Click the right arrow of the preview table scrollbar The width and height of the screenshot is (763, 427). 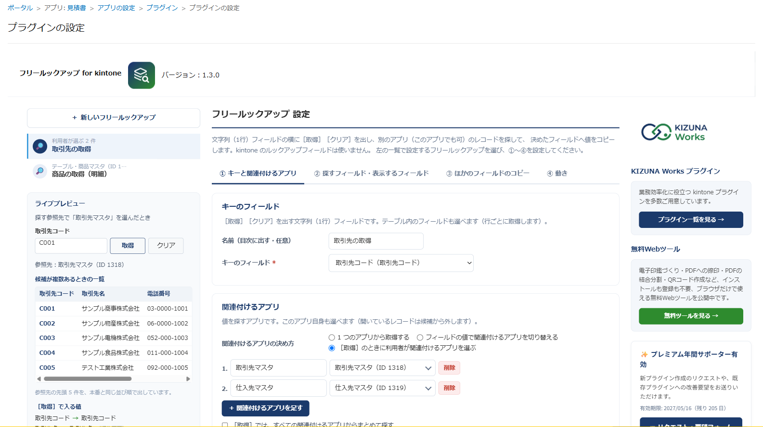click(188, 379)
